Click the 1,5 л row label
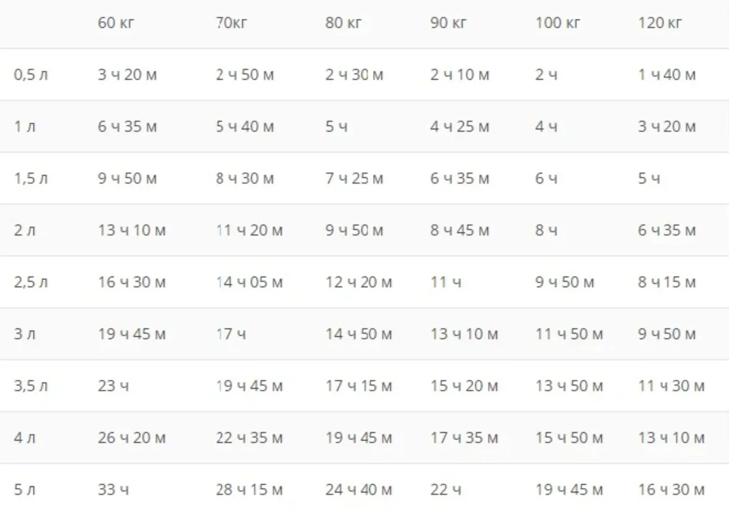 pos(31,178)
